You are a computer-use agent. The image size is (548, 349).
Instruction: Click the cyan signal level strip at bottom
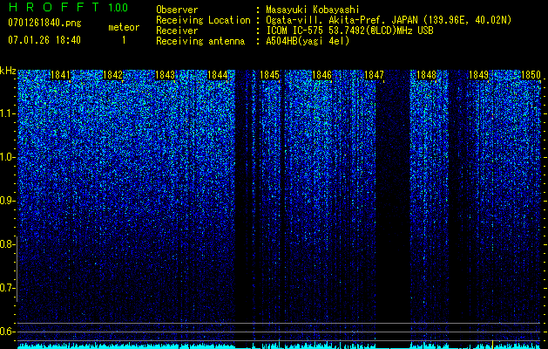280,346
